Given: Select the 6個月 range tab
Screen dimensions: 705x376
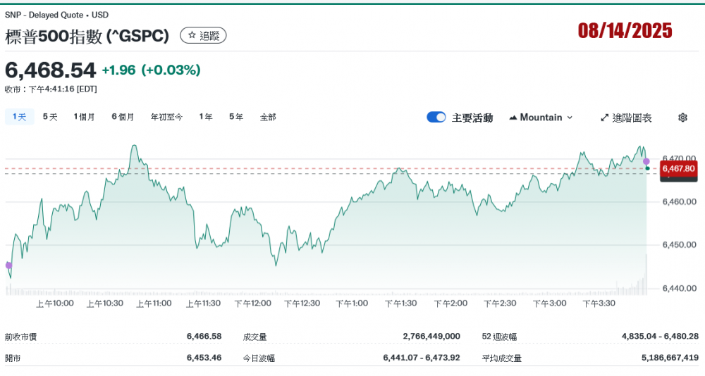Looking at the screenshot, I should 123,117.
